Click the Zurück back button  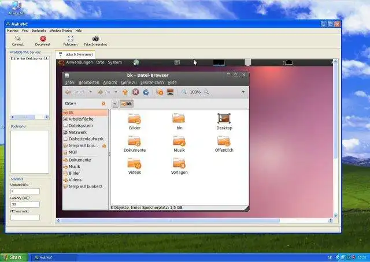click(75, 92)
